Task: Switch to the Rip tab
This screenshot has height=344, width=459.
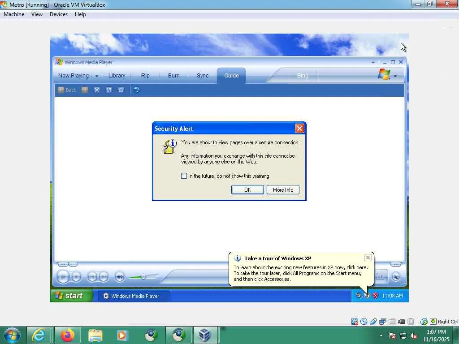Action: tap(145, 75)
